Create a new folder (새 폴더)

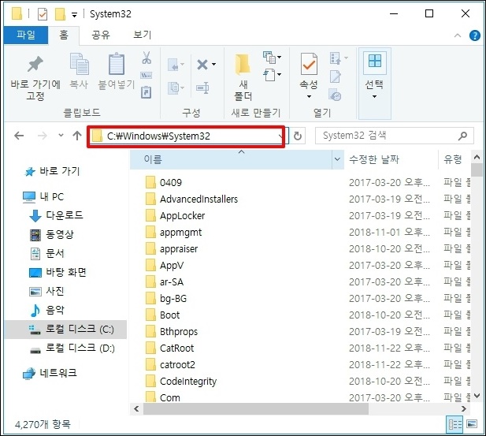(243, 76)
